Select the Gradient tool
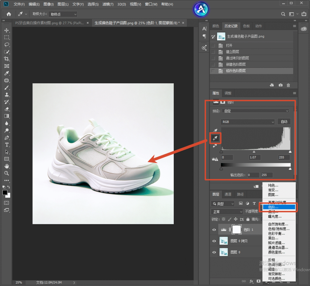 7,116
